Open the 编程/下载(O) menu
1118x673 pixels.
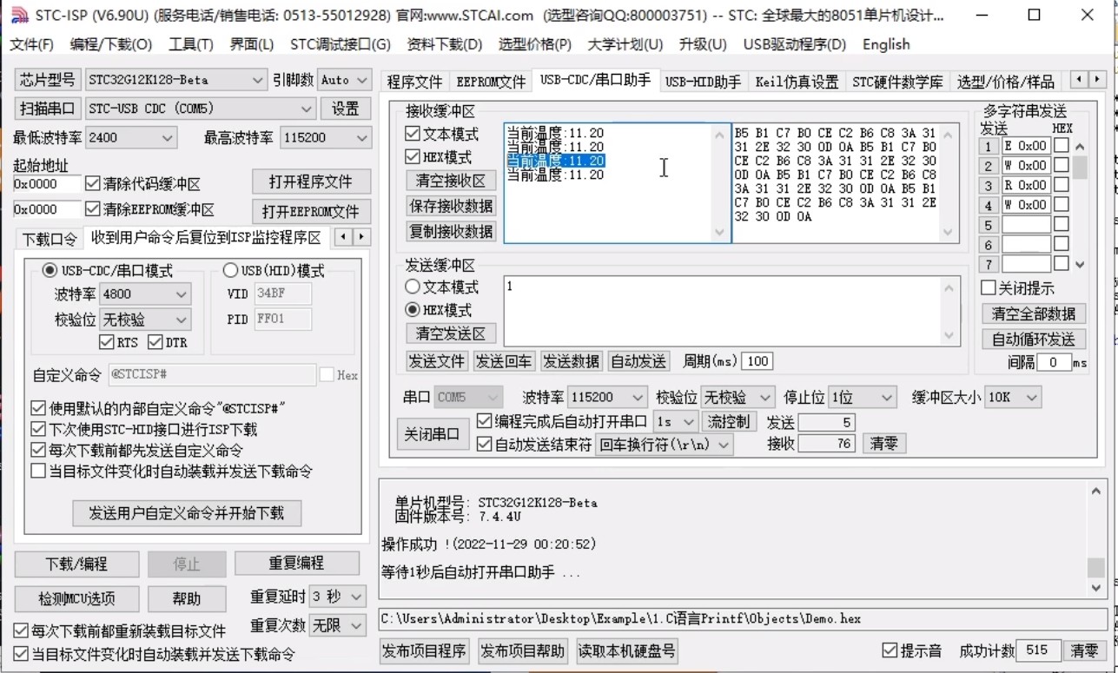click(x=110, y=44)
